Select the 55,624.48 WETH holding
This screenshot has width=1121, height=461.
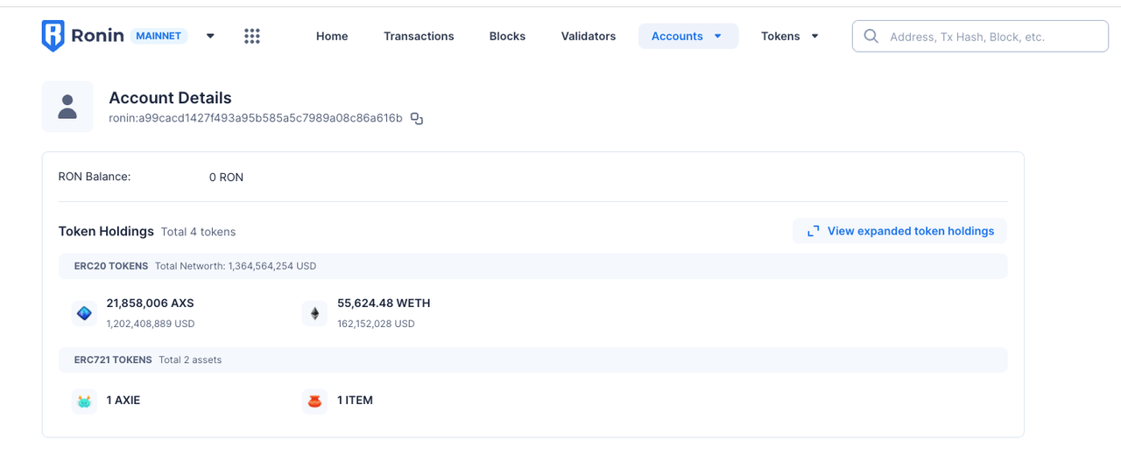[384, 304]
